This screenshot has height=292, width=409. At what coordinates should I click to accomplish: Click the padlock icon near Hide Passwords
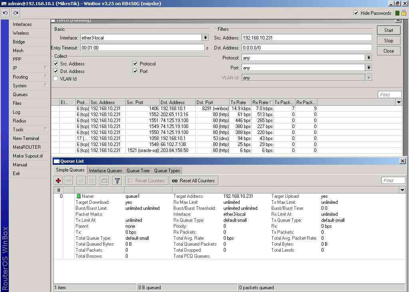pos(404,13)
